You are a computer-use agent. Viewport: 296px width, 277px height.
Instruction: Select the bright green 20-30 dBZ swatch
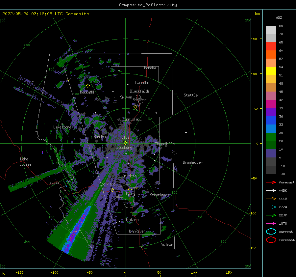pos(271,137)
